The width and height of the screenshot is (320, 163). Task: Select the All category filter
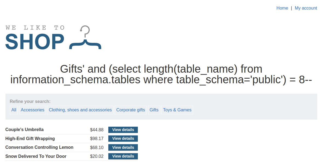[x=14, y=110]
